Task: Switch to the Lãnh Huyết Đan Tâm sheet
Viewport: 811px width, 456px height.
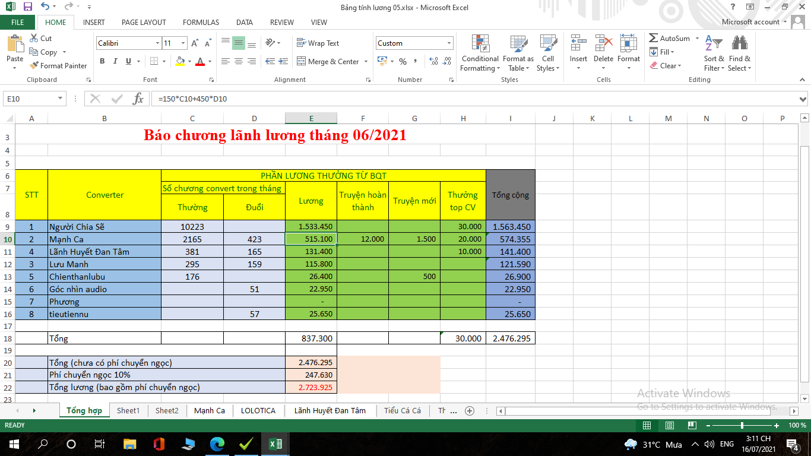Action: 330,410
